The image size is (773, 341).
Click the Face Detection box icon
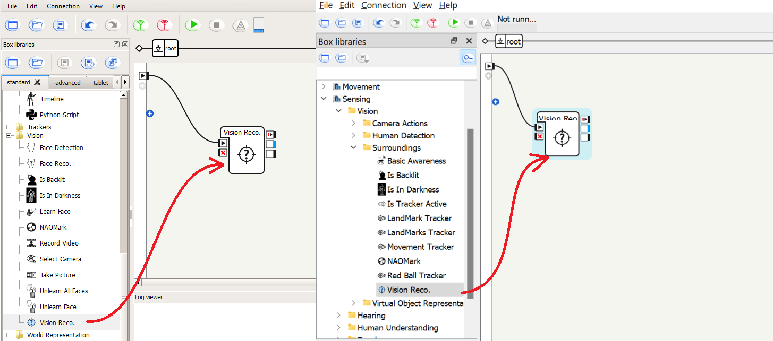(x=31, y=148)
